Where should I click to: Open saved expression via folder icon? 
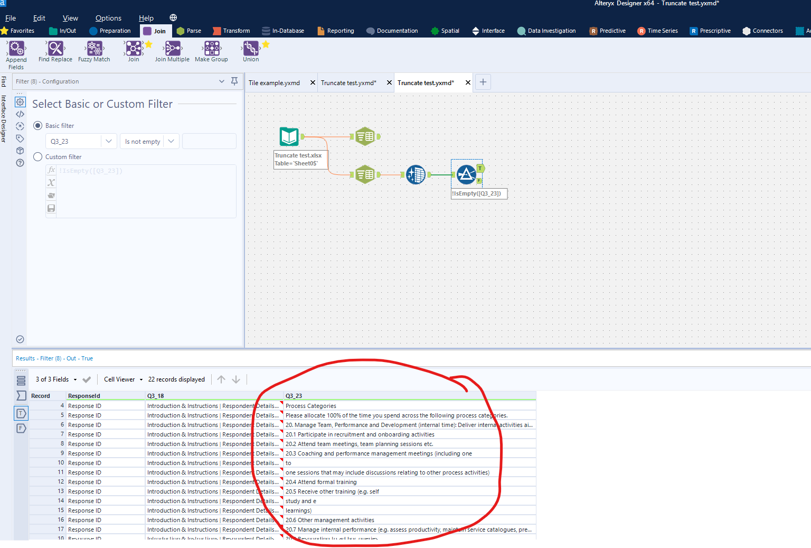51,195
